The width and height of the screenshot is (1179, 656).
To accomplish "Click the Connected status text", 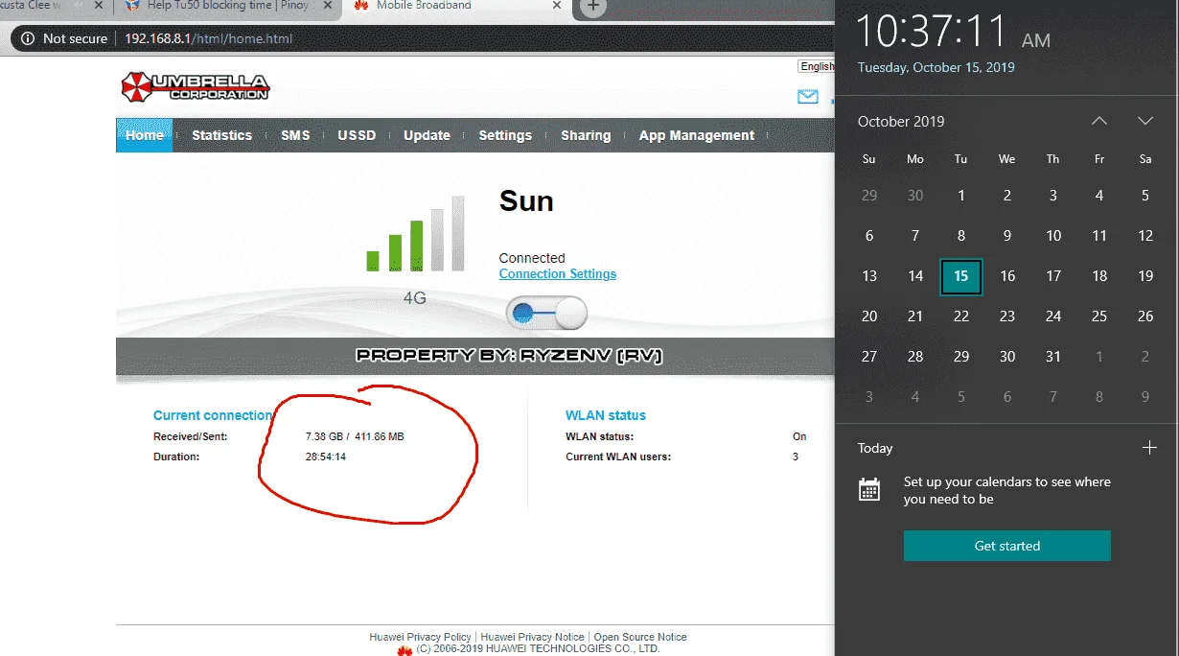I will click(x=532, y=258).
